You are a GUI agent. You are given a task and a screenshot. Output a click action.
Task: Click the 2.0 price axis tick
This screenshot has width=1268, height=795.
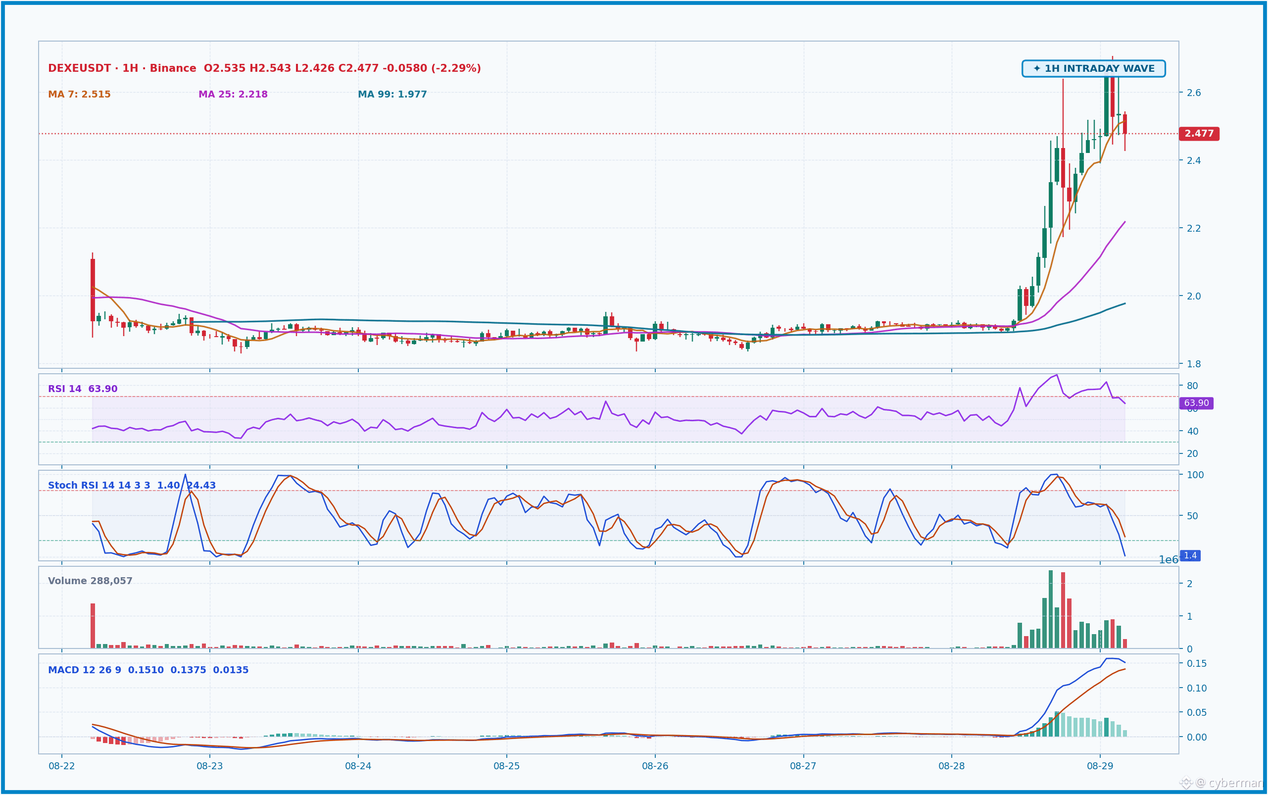[1194, 296]
